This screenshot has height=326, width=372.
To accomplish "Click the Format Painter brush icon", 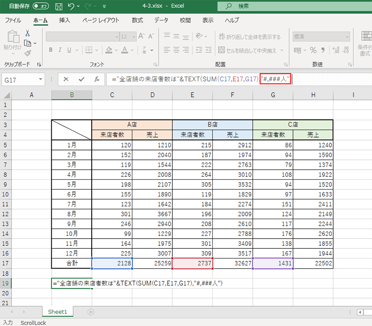I will tap(28, 53).
